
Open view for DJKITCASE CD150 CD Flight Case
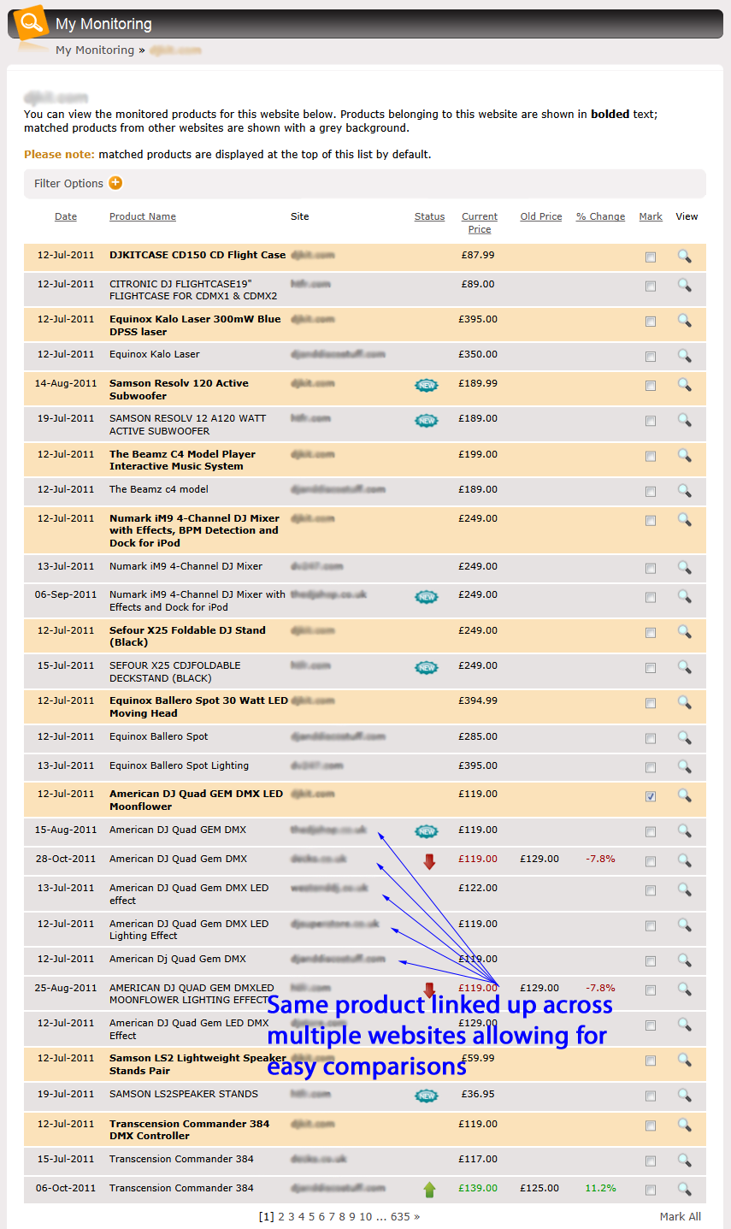click(684, 256)
